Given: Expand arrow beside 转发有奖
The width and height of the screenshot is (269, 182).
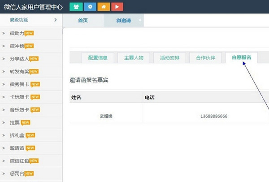Looking at the screenshot, I should point(4,72).
